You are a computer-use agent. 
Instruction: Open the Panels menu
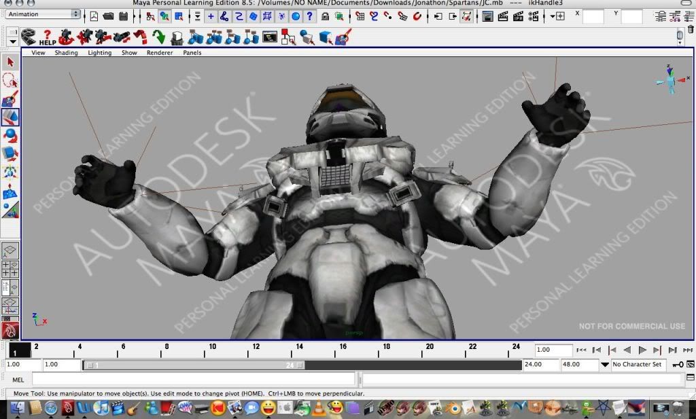point(192,52)
